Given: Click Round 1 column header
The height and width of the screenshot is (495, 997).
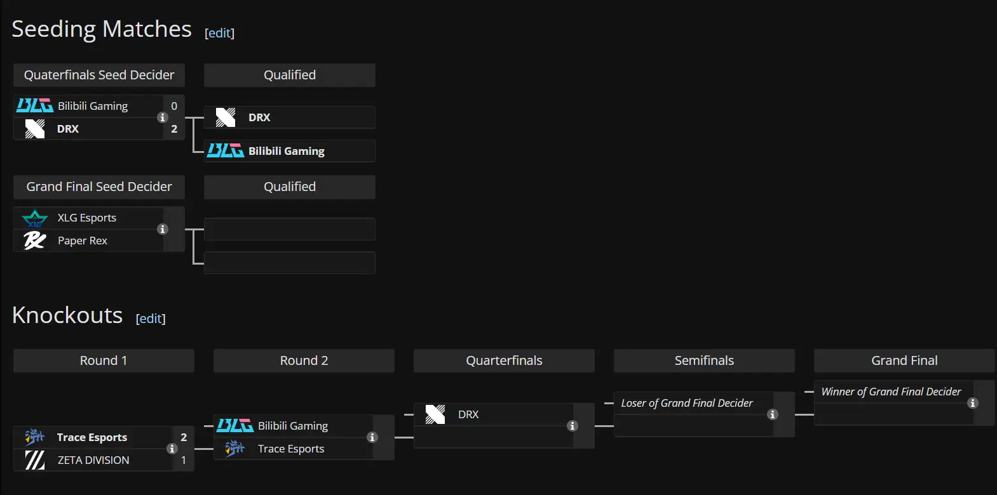Looking at the screenshot, I should [x=104, y=360].
